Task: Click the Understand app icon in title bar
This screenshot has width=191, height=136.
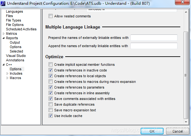Action: coord(3,3)
